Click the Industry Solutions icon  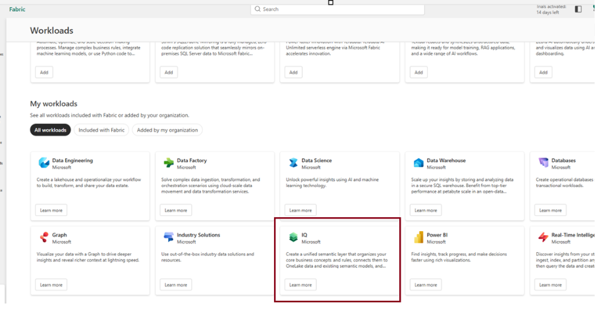pyautogui.click(x=169, y=238)
